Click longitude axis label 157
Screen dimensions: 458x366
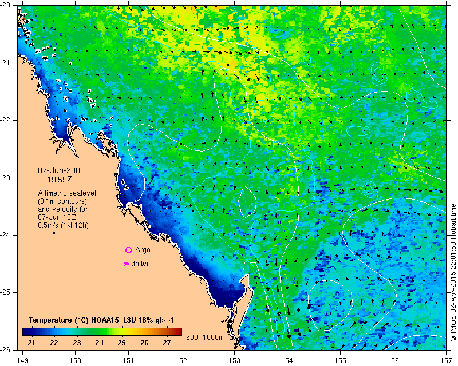(x=447, y=361)
